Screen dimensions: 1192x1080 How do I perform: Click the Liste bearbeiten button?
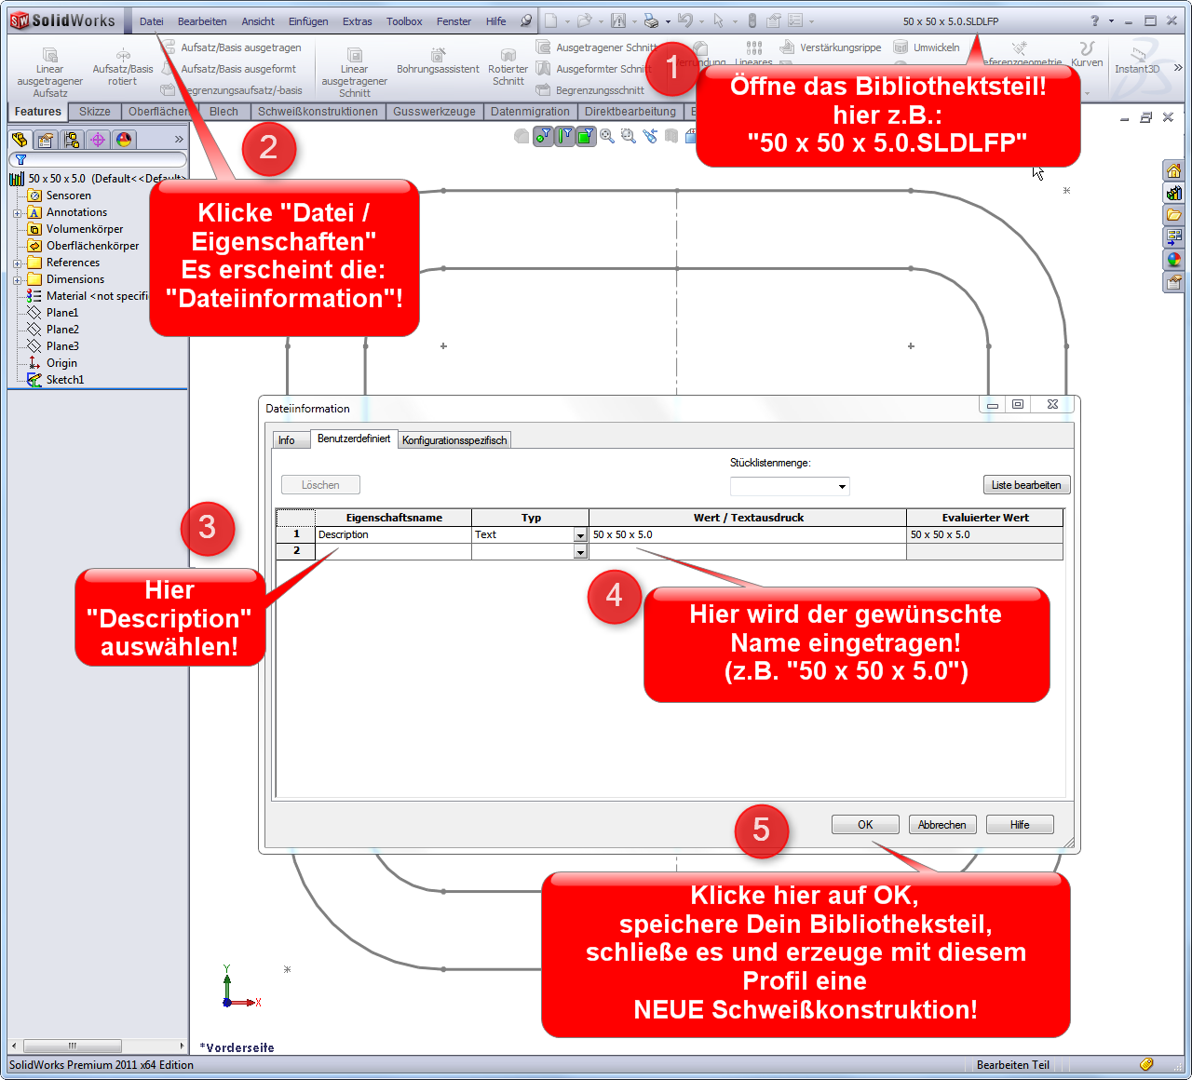point(1026,485)
